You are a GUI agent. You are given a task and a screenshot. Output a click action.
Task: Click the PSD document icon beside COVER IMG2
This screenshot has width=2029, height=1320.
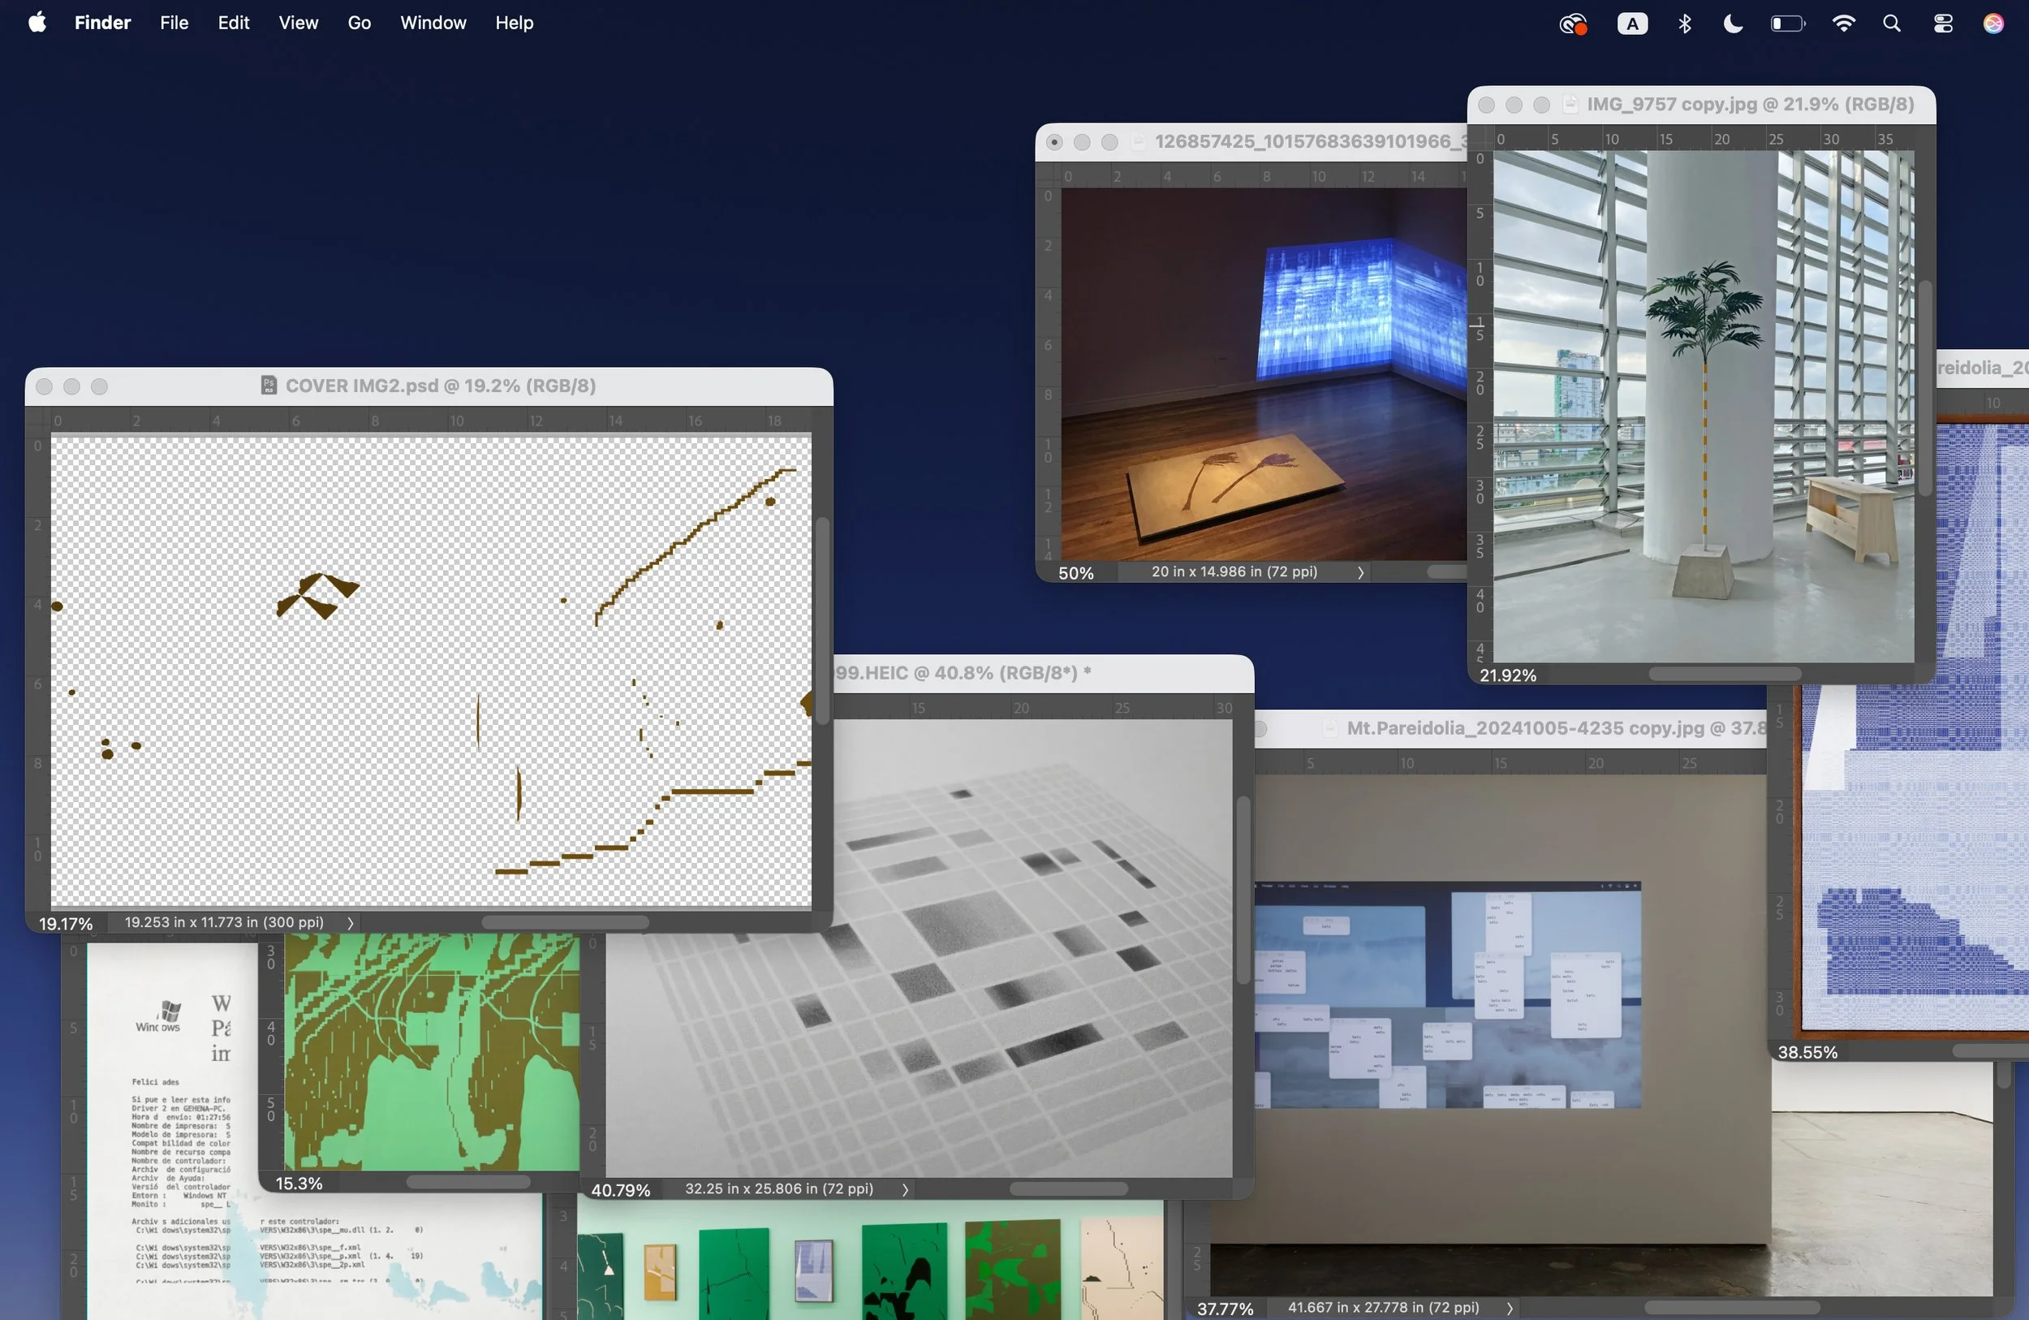tap(269, 386)
